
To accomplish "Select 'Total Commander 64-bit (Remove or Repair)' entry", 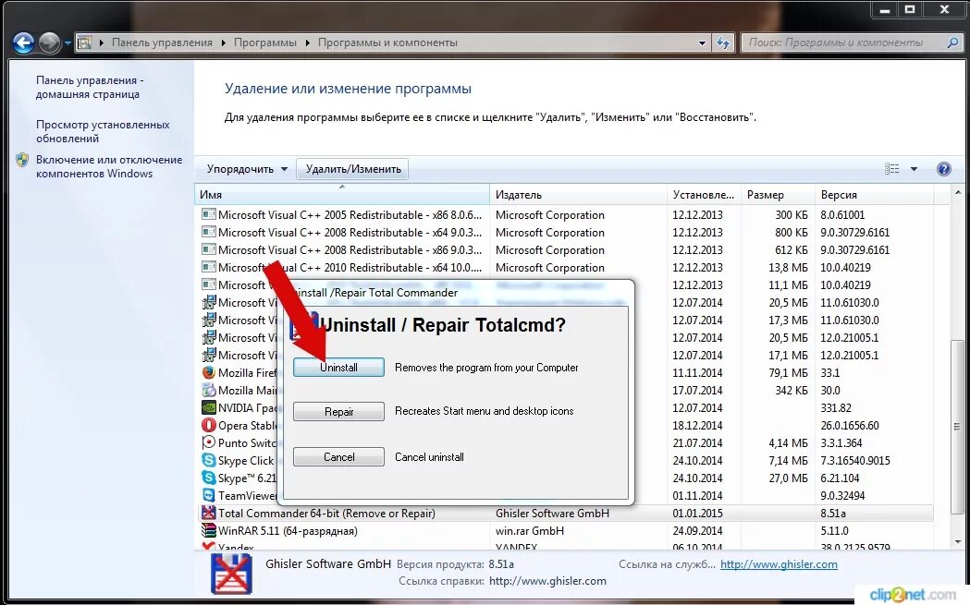I will (326, 514).
